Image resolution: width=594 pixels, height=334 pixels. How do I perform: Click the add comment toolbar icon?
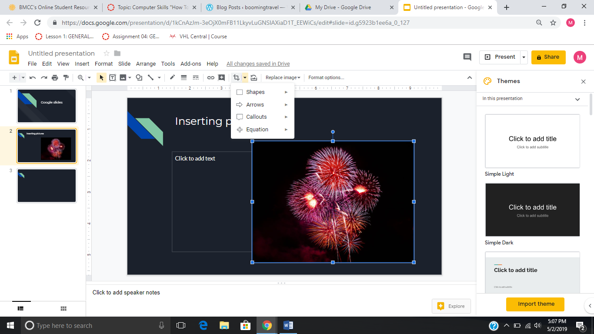222,77
